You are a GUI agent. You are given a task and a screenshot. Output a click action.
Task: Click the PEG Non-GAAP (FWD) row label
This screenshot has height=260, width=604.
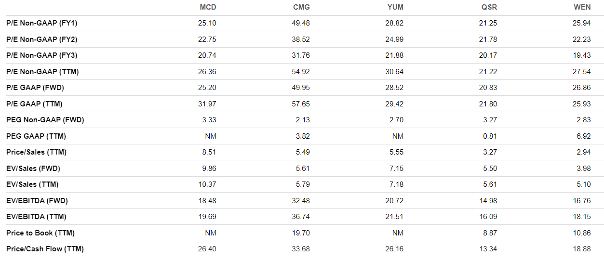pos(45,120)
